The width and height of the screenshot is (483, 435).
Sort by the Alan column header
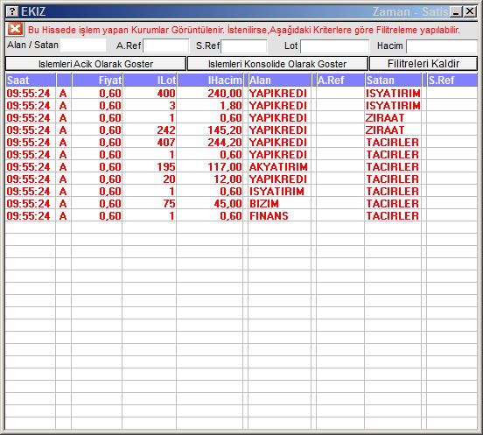pos(280,81)
